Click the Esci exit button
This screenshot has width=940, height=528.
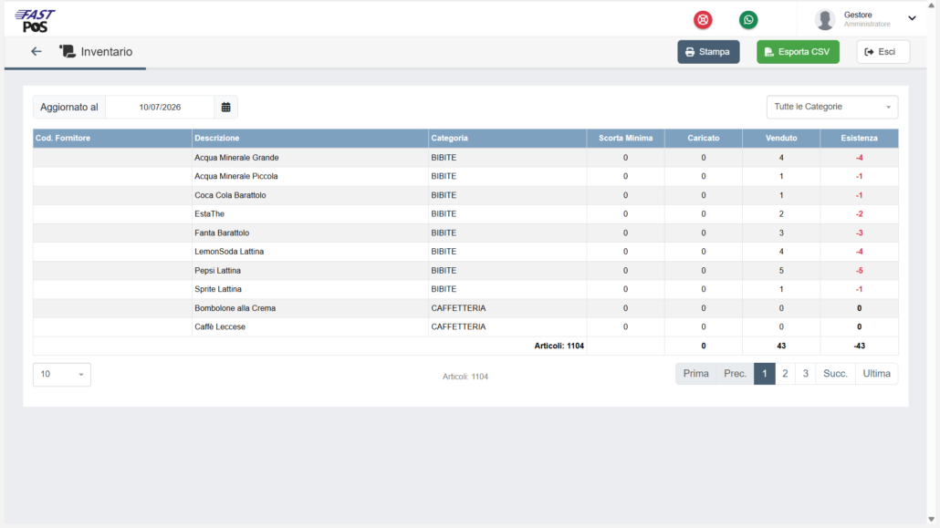(x=883, y=52)
